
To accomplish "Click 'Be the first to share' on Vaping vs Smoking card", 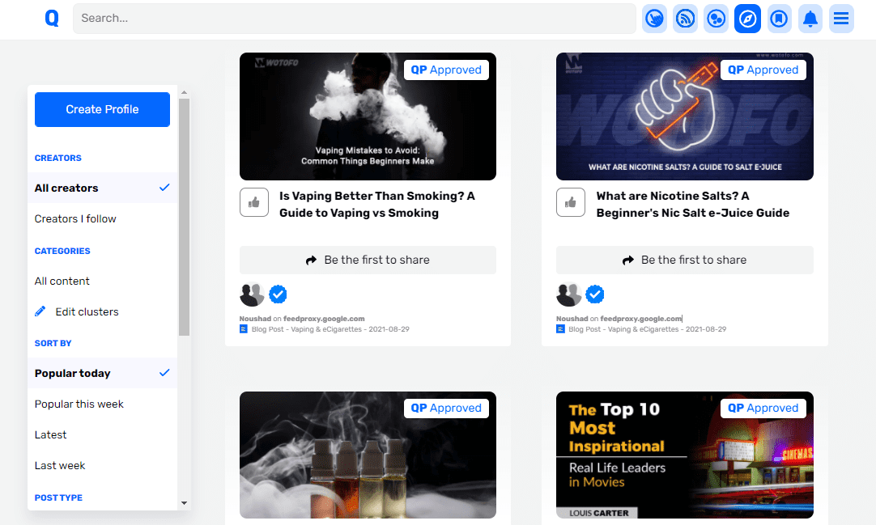I will [x=368, y=260].
